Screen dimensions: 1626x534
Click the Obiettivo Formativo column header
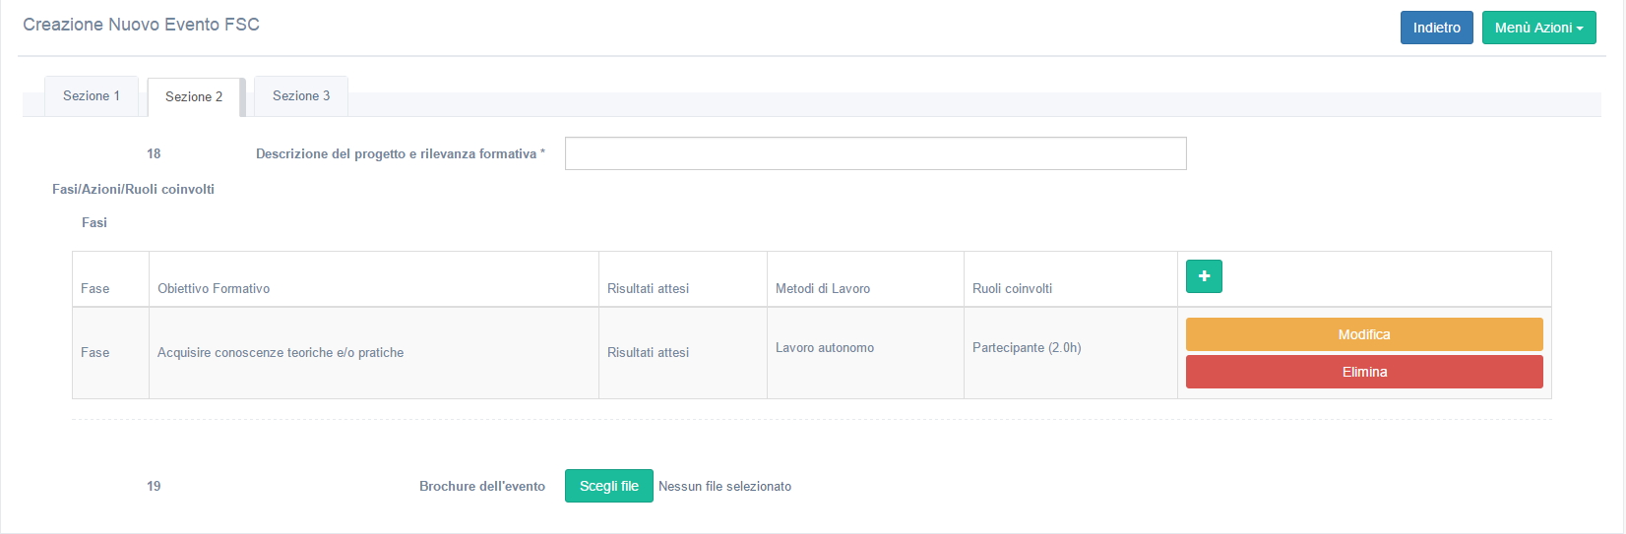tap(214, 288)
